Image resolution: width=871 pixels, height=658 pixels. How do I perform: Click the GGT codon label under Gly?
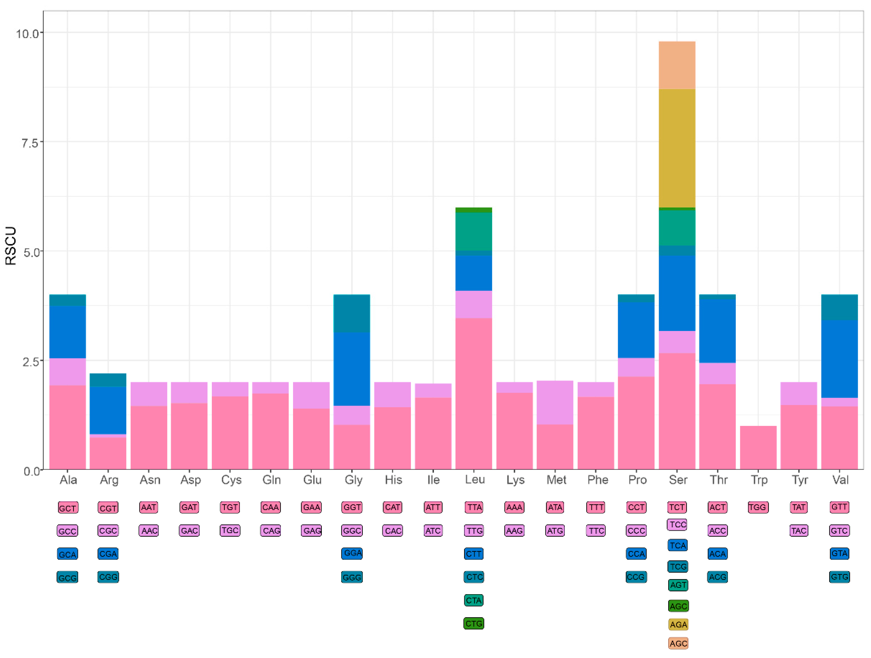352,507
